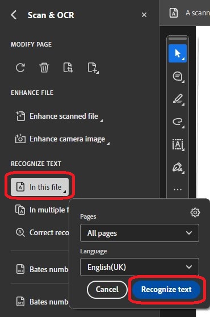Open Enhance scanned file option
Image resolution: width=210 pixels, height=317 pixels.
tap(60, 116)
